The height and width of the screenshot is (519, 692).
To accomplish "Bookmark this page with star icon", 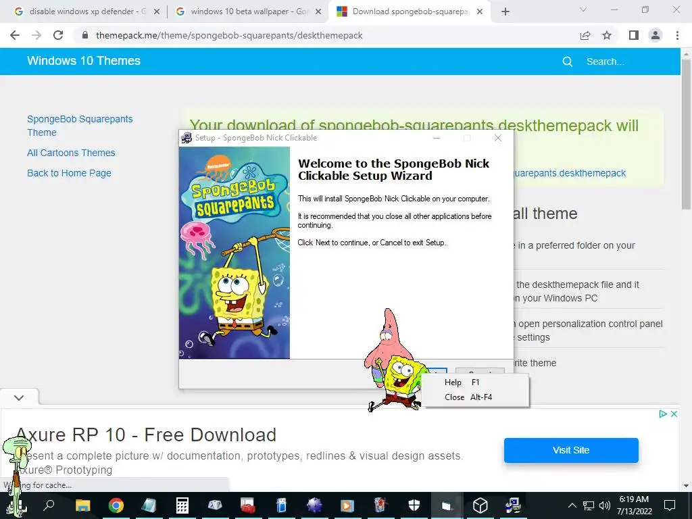I will (607, 35).
